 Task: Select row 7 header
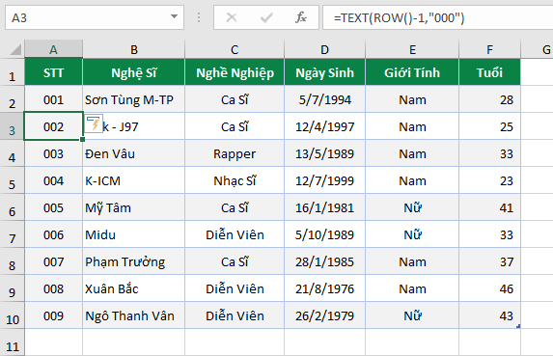click(13, 234)
